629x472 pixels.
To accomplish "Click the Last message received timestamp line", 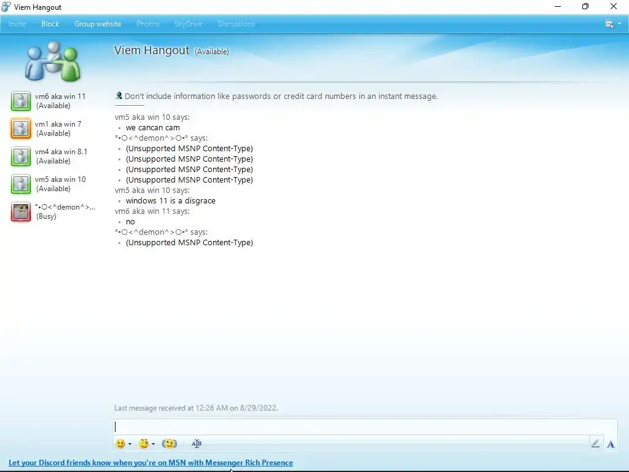I will 196,408.
